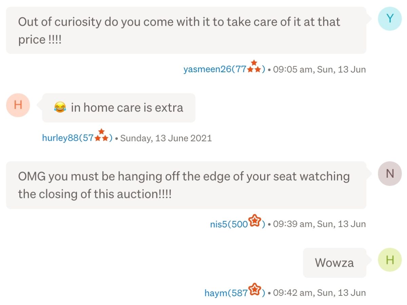Click the 09:42 am timestamp under Wowza
The height and width of the screenshot is (305, 407).
pyautogui.click(x=319, y=293)
